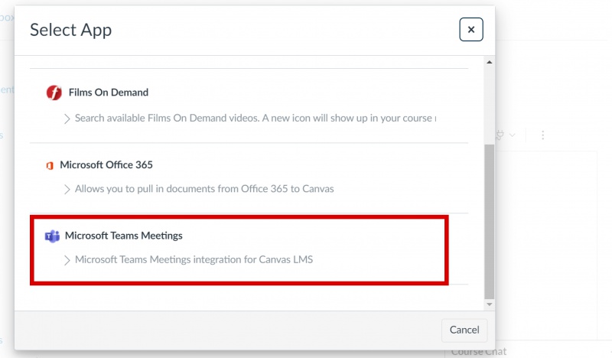Click the Select App dialog heading
The height and width of the screenshot is (358, 612).
coord(70,30)
